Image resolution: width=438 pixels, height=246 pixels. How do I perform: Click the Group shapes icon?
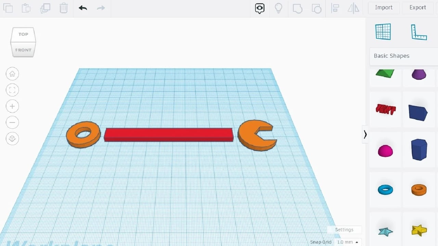point(297,8)
